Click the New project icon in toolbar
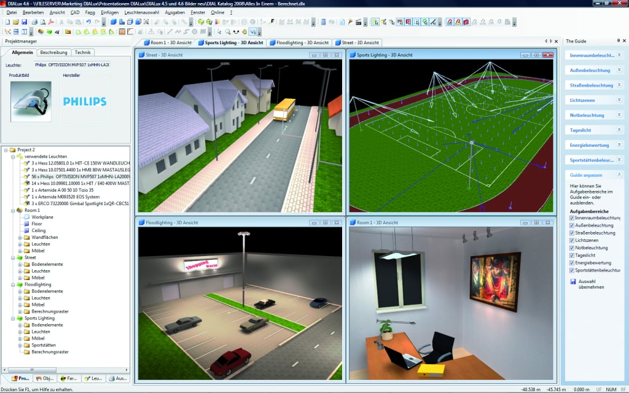Image resolution: width=629 pixels, height=393 pixels. (x=7, y=22)
